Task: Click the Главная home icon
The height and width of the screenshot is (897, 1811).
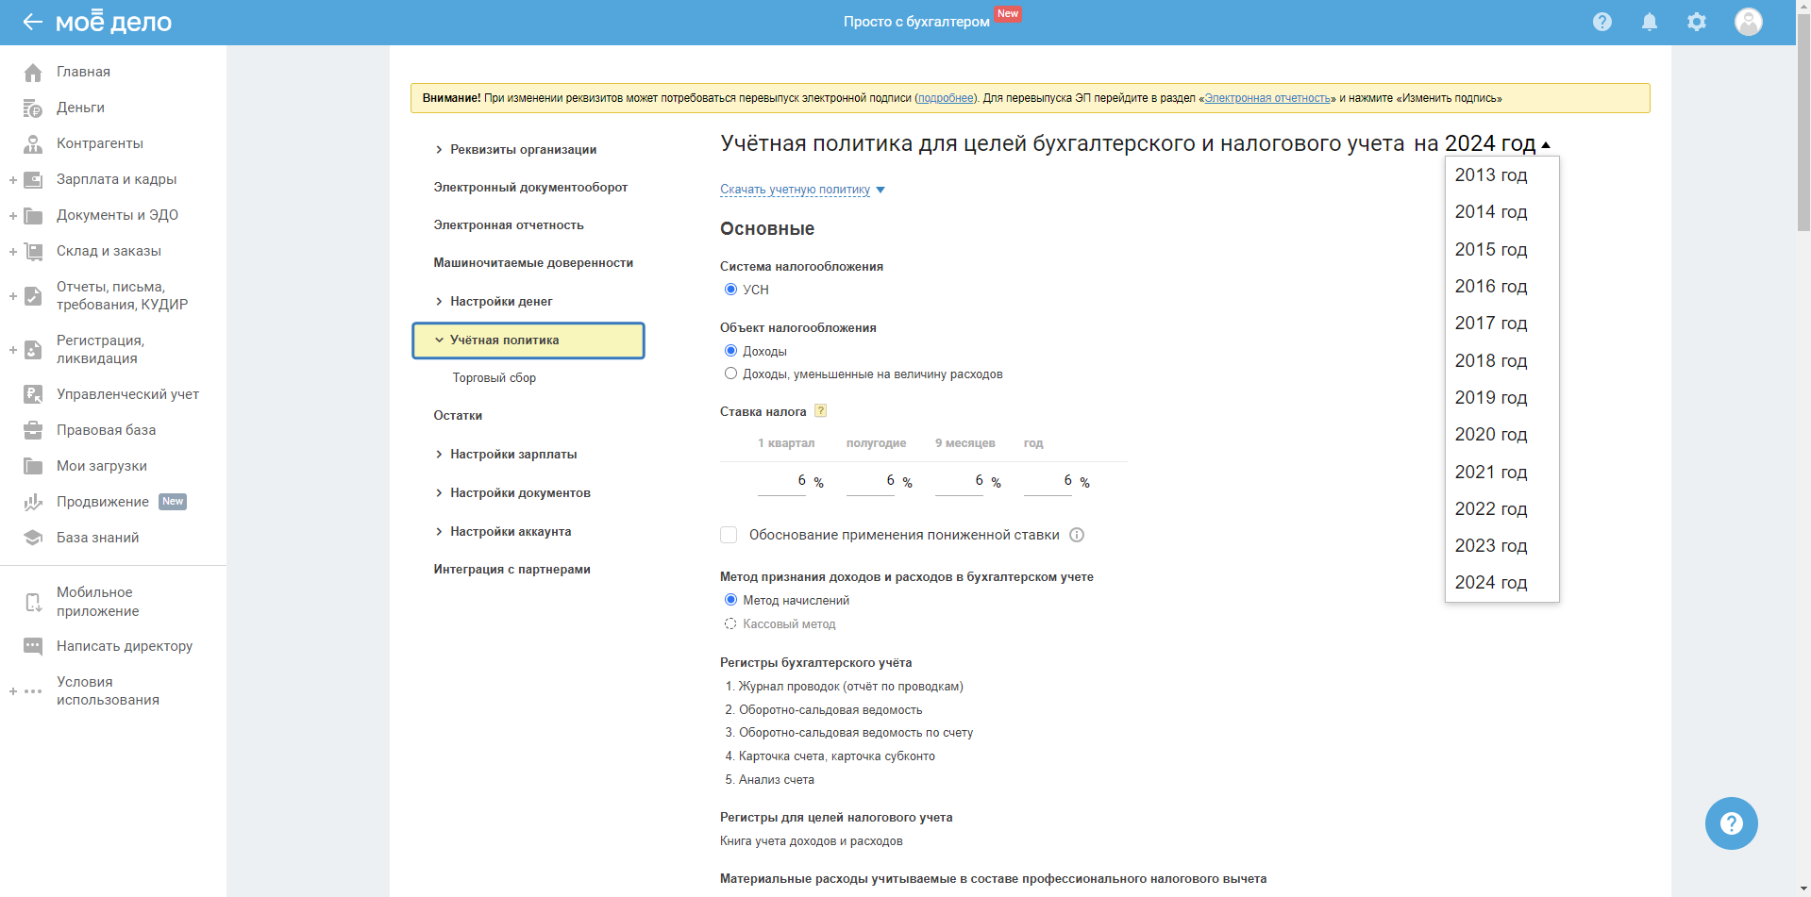Action: coord(33,73)
